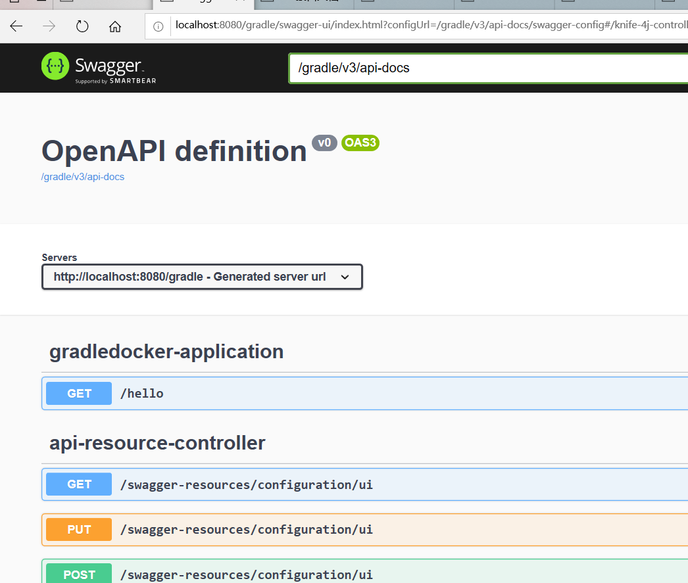Click the orange PUT method badge
This screenshot has width=688, height=583.
click(x=79, y=530)
